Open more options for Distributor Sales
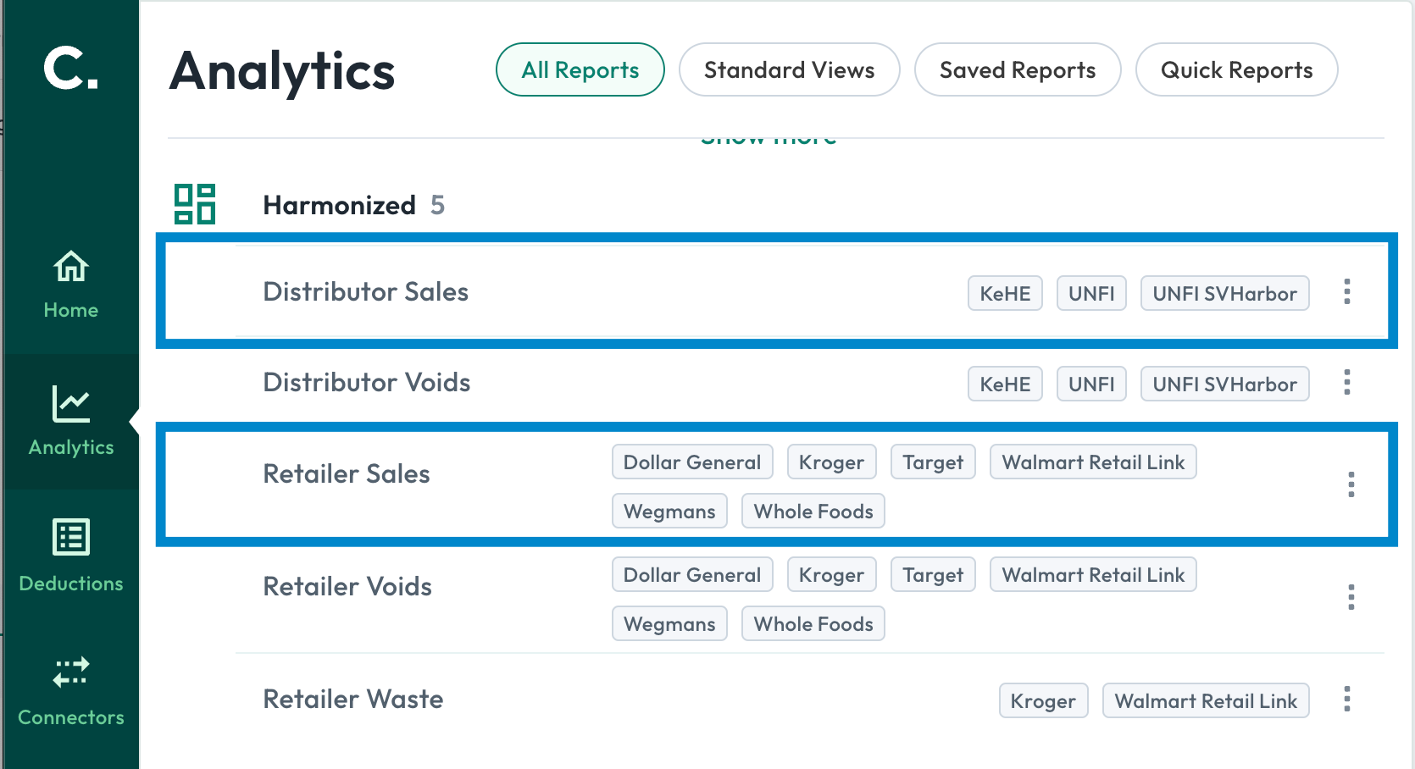Image resolution: width=1415 pixels, height=769 pixels. [x=1347, y=291]
